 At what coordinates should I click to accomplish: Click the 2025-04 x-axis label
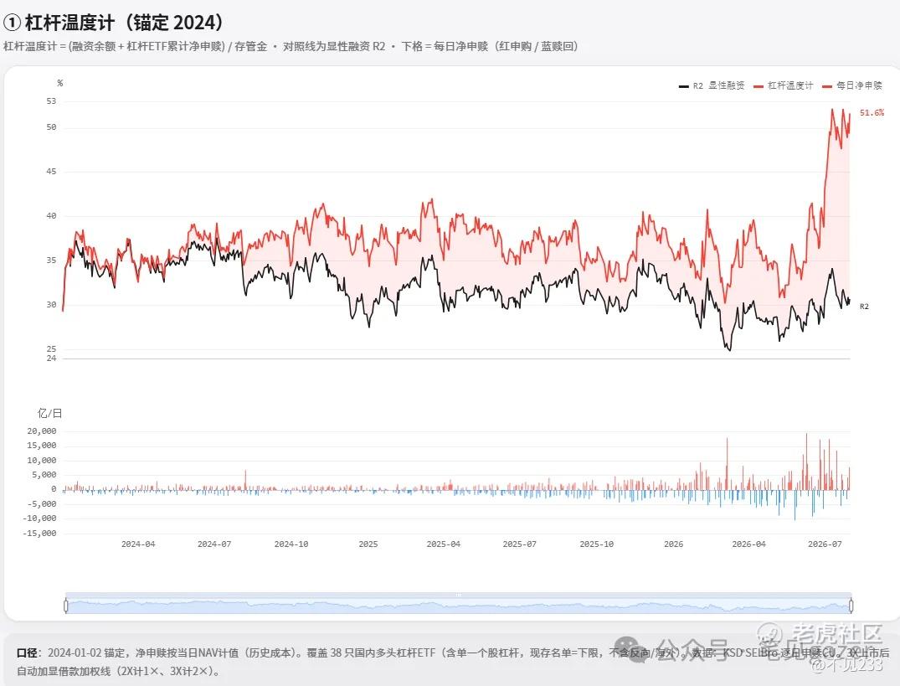pos(443,544)
